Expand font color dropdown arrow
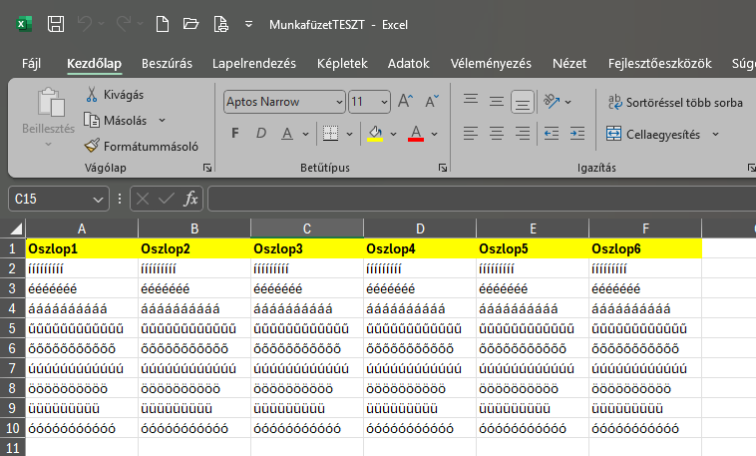 [x=435, y=134]
